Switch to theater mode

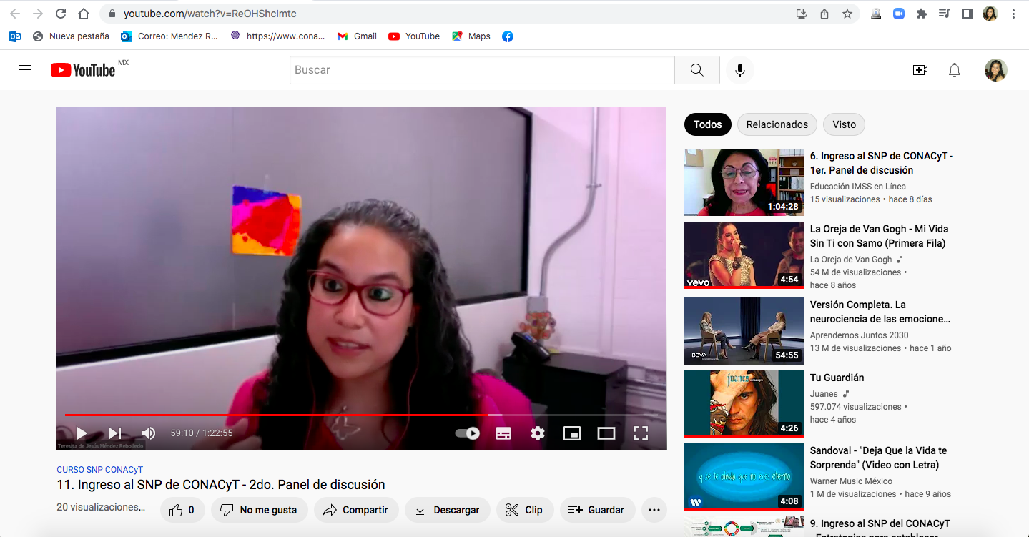pos(606,433)
